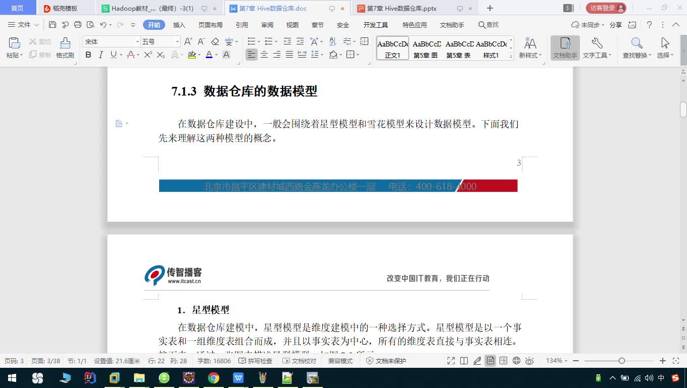Open Print Preview icon
The width and height of the screenshot is (687, 388).
90,25
